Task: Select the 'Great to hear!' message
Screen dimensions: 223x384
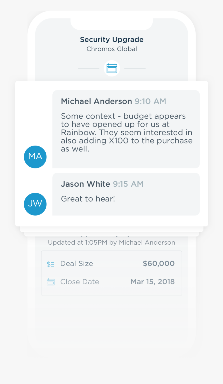Action: tap(88, 199)
